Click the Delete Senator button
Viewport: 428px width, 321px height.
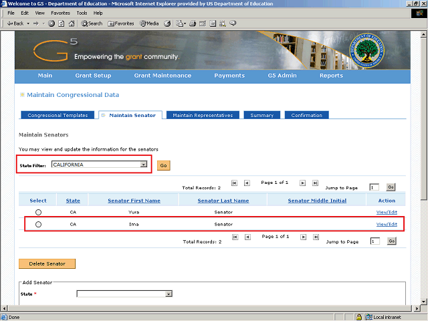(47, 263)
